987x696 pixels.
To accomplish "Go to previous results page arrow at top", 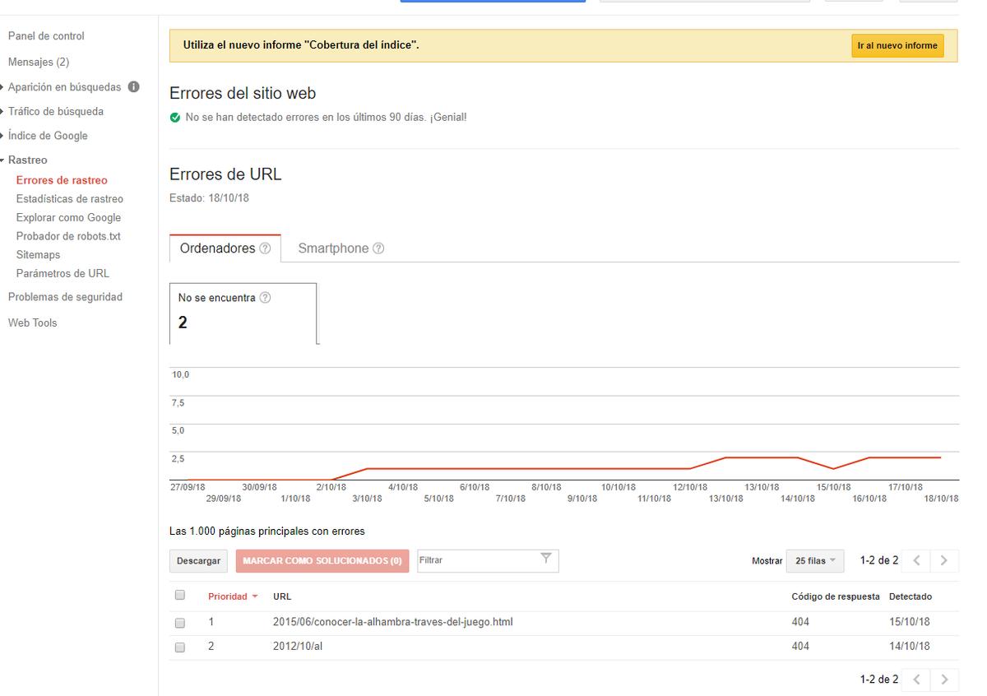I will click(x=917, y=560).
